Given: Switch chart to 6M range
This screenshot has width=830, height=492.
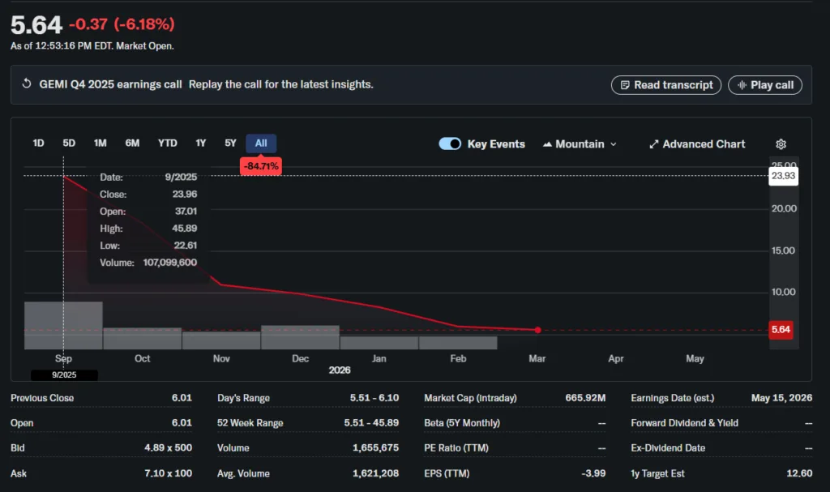Looking at the screenshot, I should (x=132, y=143).
